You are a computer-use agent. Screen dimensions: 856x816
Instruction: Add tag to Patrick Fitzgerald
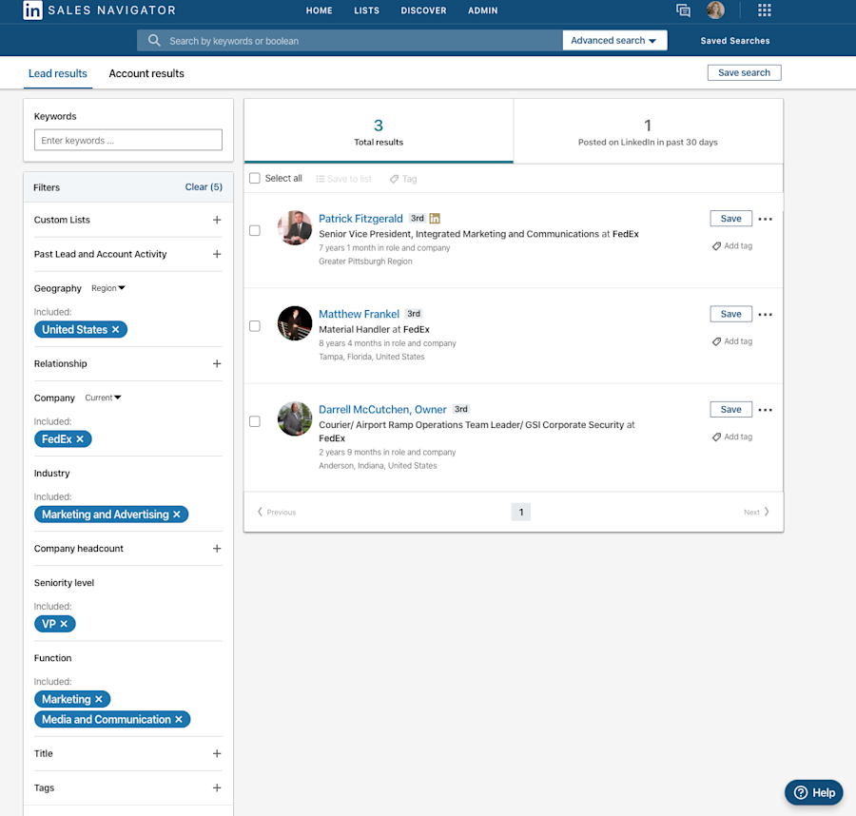pos(732,245)
